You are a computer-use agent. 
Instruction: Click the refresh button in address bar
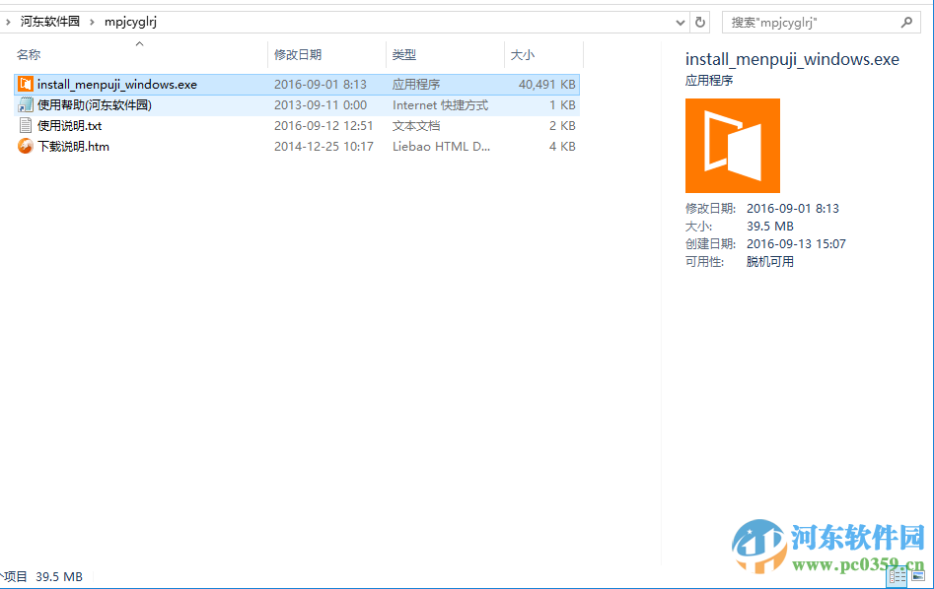[x=700, y=23]
